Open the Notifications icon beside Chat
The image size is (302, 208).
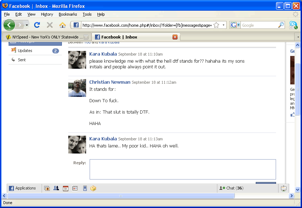coord(284,188)
